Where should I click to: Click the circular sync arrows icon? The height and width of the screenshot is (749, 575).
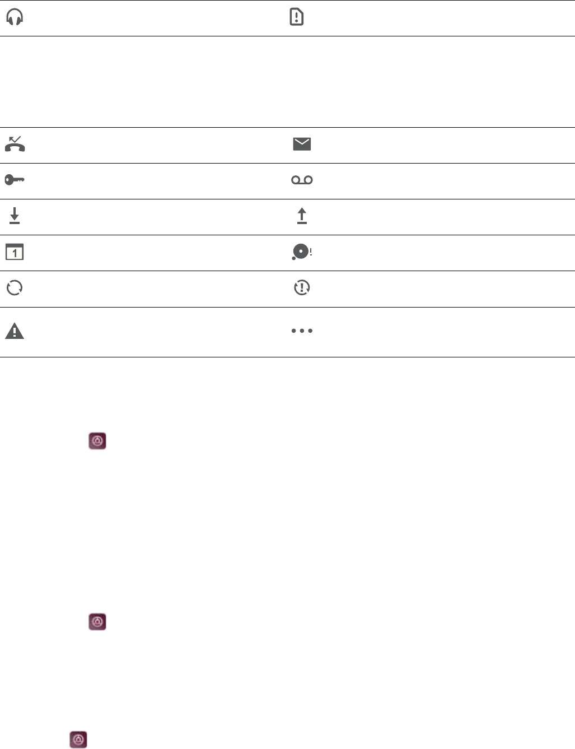[x=15, y=288]
